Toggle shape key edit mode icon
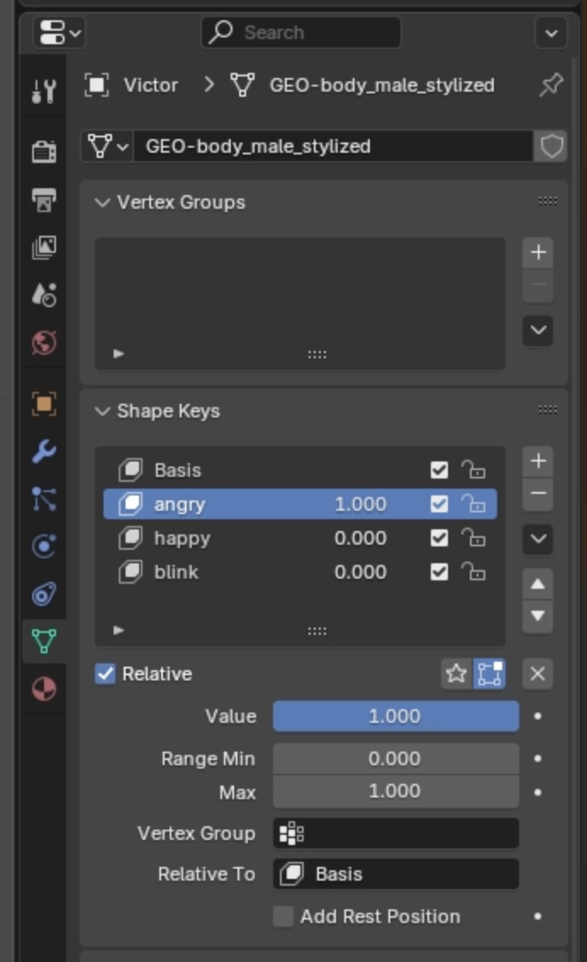The image size is (587, 962). point(489,674)
